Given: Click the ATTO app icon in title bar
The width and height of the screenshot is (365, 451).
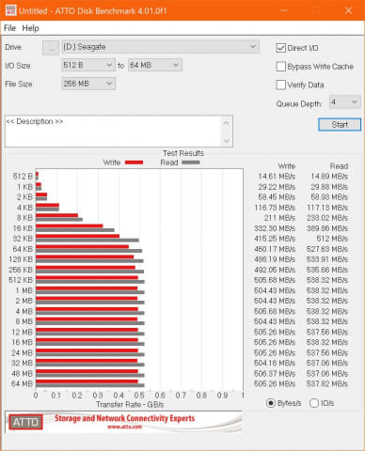Looking at the screenshot, I should pyautogui.click(x=10, y=10).
